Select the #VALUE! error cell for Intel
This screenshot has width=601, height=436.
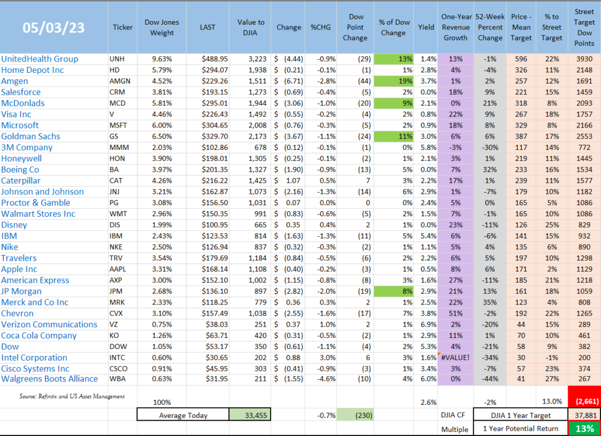pos(455,358)
